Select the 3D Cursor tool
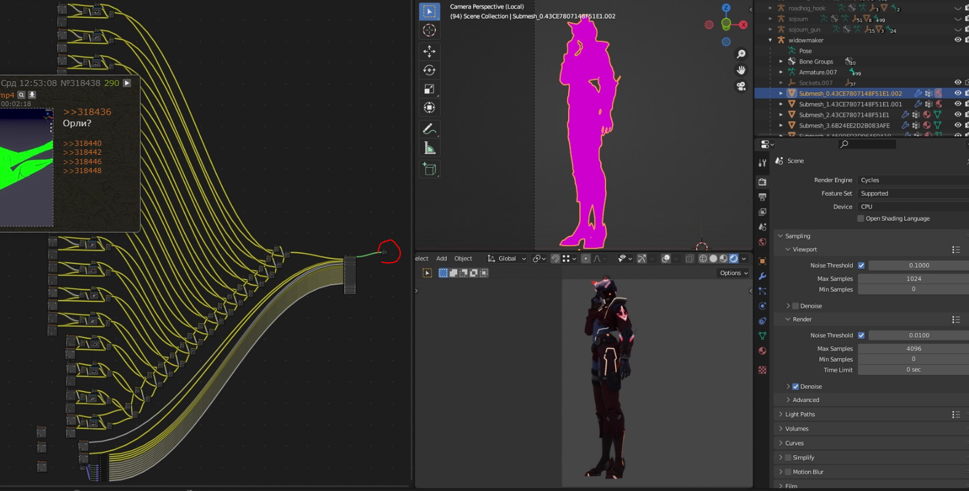 [429, 30]
